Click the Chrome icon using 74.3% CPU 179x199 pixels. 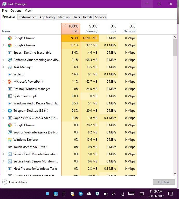pos(10,38)
